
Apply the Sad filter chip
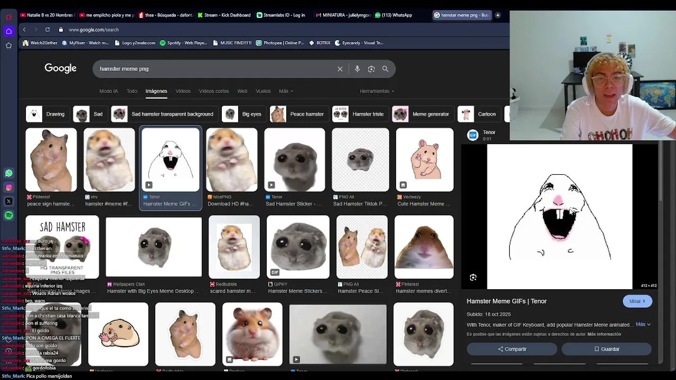(90, 114)
